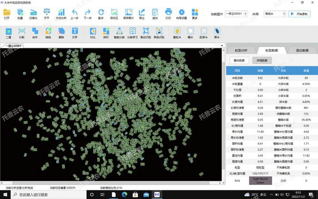Click the 打开 (Open) file icon
The height and width of the screenshot is (199, 318).
[x=7, y=13]
